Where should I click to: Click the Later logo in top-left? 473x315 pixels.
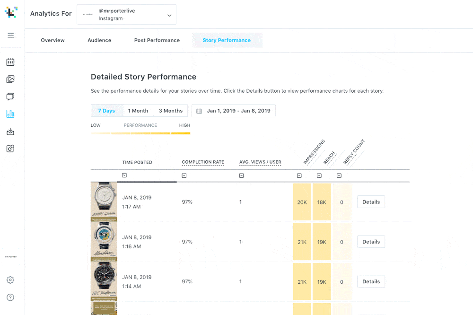click(x=10, y=13)
